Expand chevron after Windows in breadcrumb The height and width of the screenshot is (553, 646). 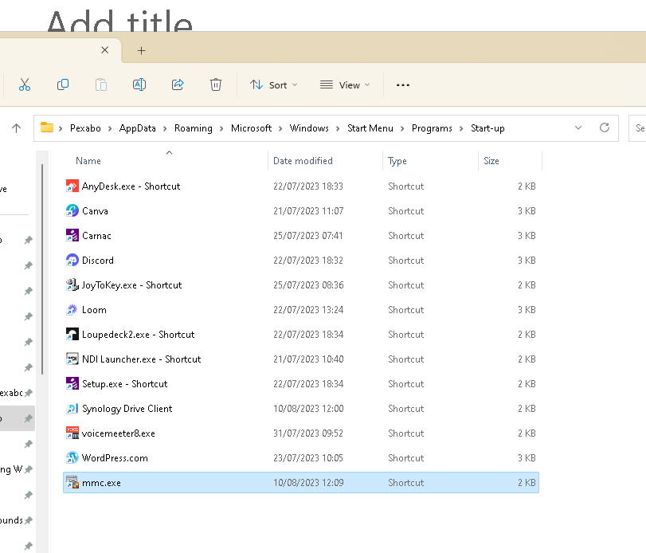[x=338, y=128]
